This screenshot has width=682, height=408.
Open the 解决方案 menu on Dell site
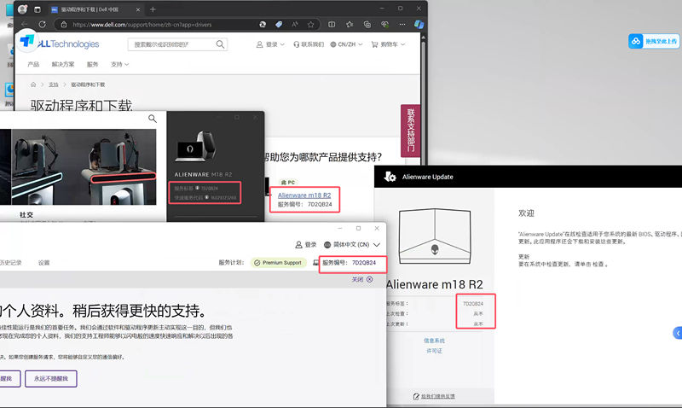(63, 65)
